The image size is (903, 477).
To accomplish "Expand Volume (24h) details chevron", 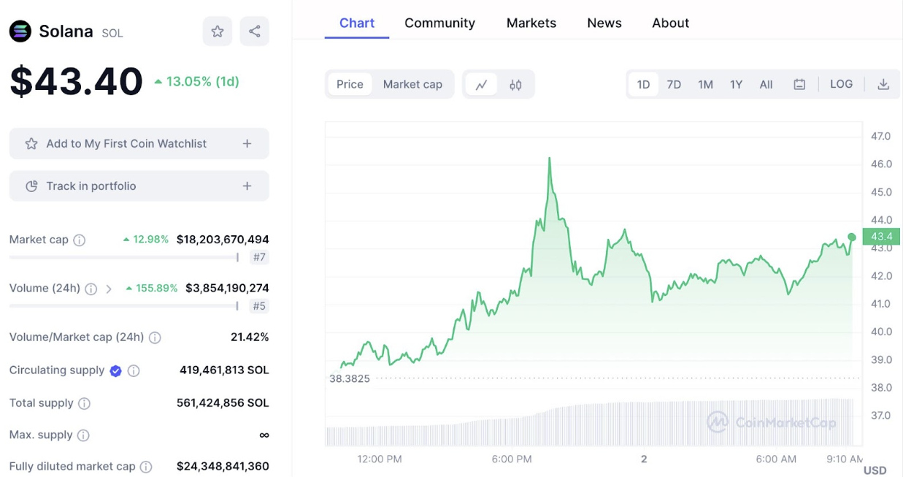I will point(109,289).
